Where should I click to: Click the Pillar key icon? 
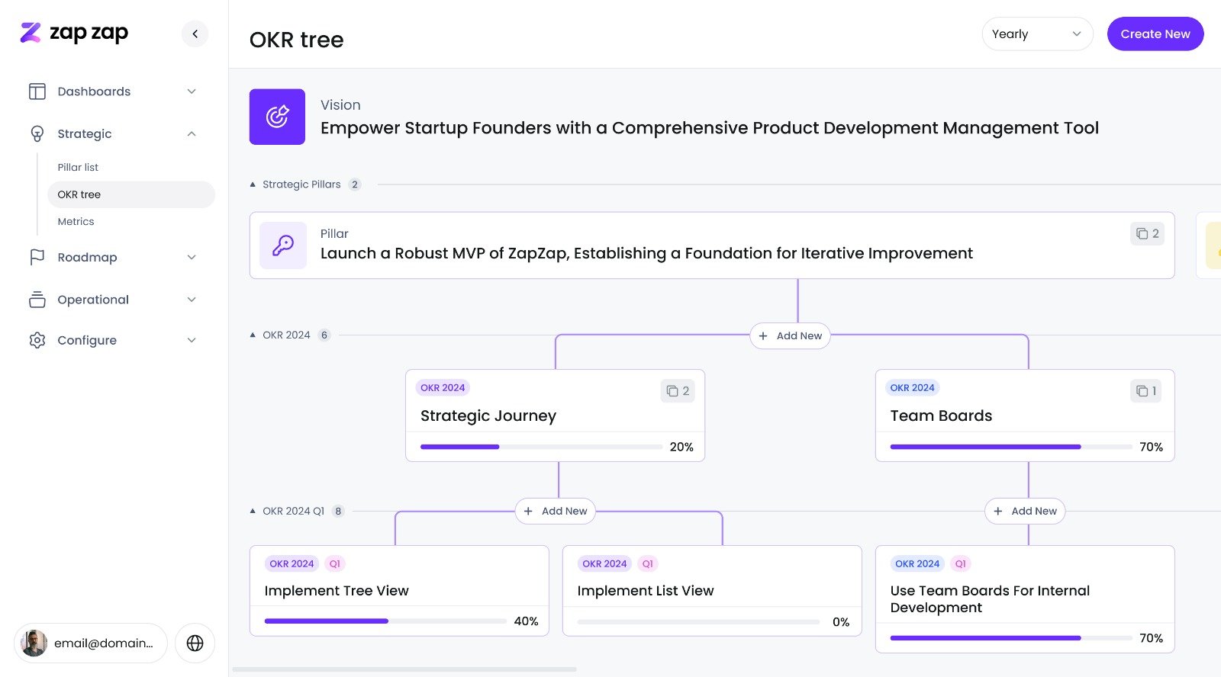pos(283,245)
